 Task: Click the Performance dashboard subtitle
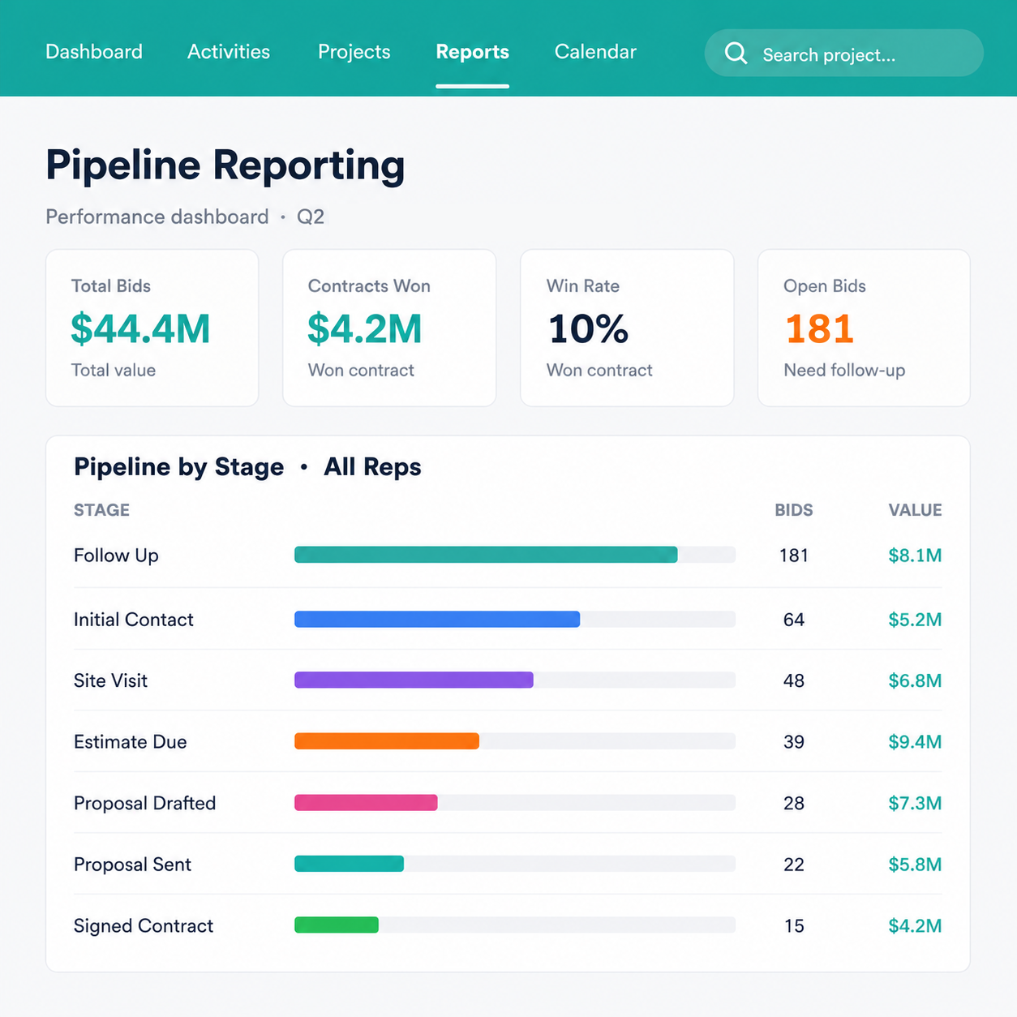(157, 217)
